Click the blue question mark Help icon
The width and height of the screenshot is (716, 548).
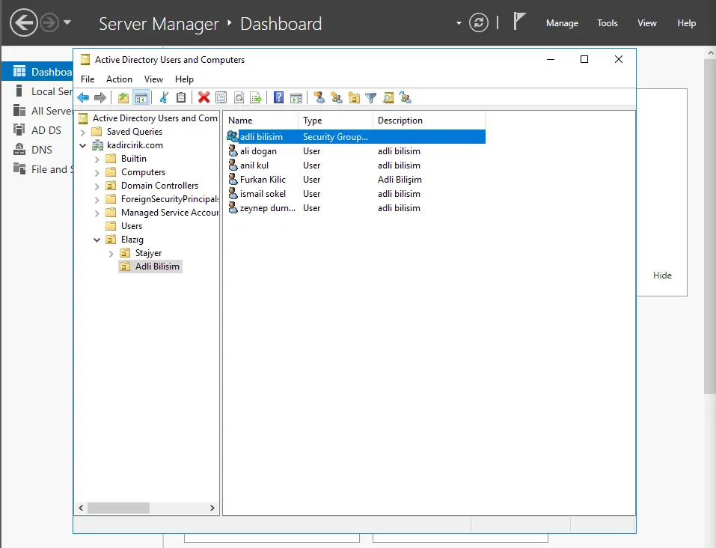(x=278, y=97)
